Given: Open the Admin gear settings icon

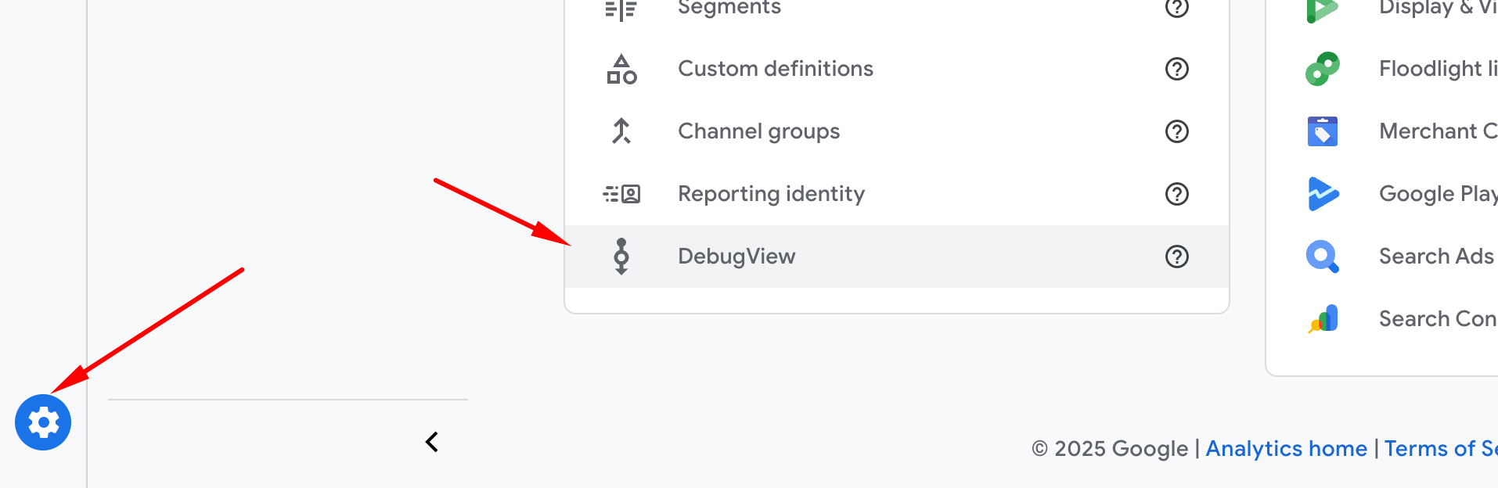Looking at the screenshot, I should tap(43, 422).
